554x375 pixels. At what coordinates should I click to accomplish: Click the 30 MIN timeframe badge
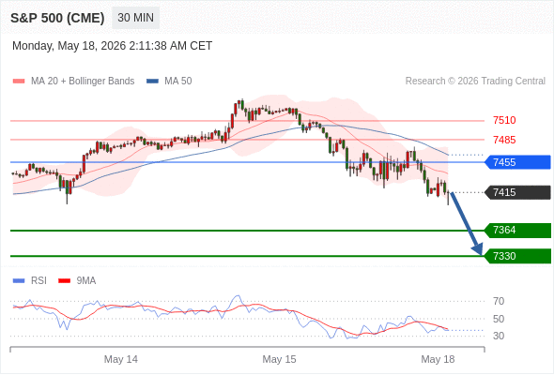pyautogui.click(x=135, y=18)
